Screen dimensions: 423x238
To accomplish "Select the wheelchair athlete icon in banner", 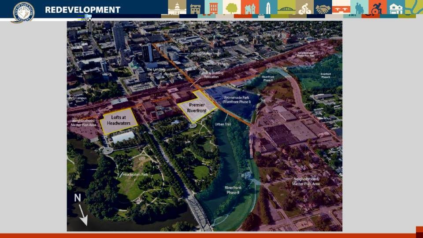I will [x=377, y=7].
